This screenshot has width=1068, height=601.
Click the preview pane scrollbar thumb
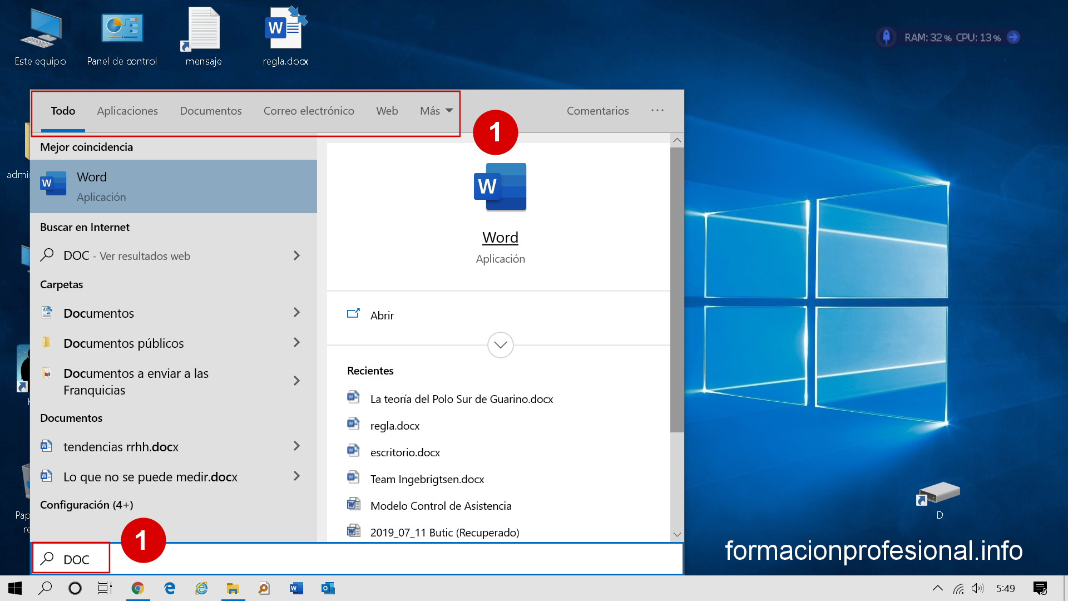(x=677, y=289)
